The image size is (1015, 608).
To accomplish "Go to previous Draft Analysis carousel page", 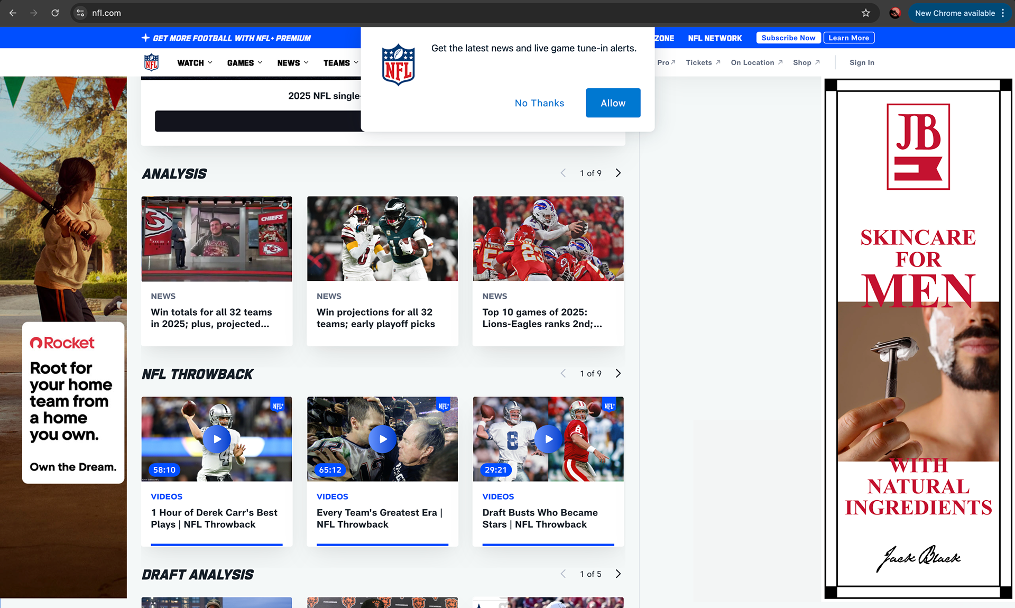I will click(563, 574).
